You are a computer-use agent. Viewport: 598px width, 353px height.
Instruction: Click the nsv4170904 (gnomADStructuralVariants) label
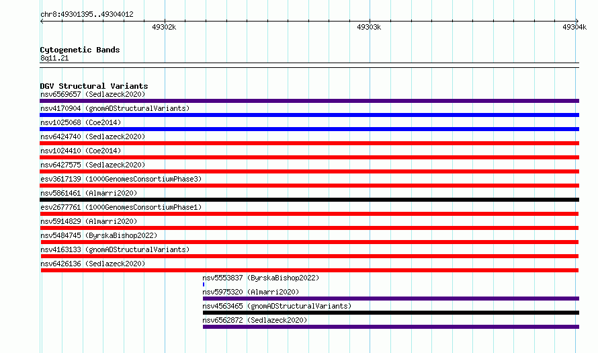click(x=115, y=108)
